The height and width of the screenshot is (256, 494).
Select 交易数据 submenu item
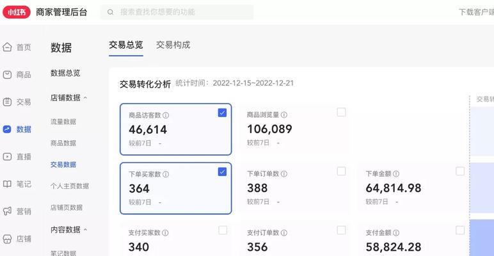(x=63, y=164)
